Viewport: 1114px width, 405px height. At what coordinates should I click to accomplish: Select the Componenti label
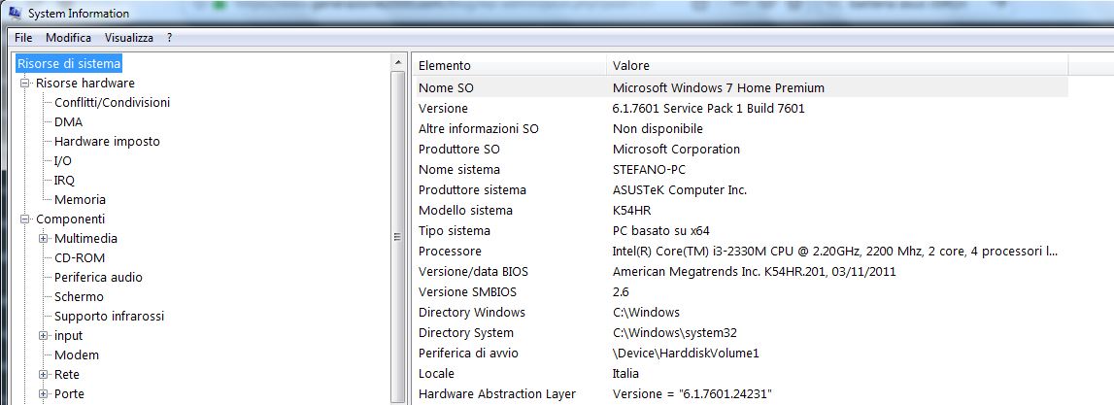[70, 219]
